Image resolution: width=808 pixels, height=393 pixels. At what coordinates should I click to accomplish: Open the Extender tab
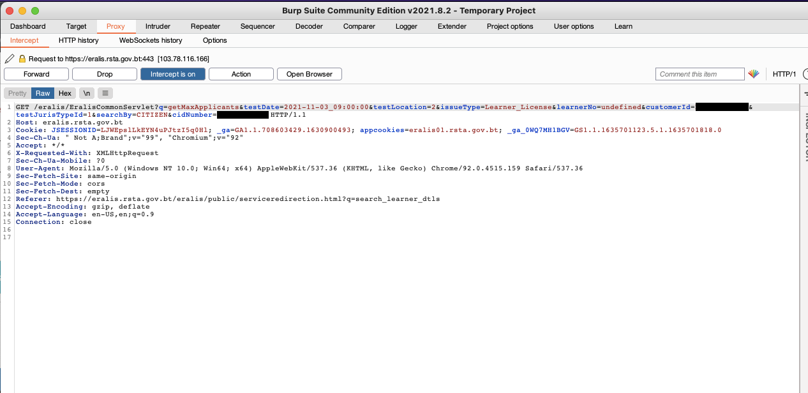[452, 26]
